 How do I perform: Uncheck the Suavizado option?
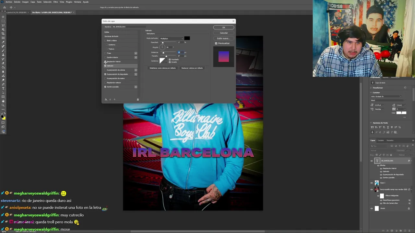pyautogui.click(x=170, y=60)
